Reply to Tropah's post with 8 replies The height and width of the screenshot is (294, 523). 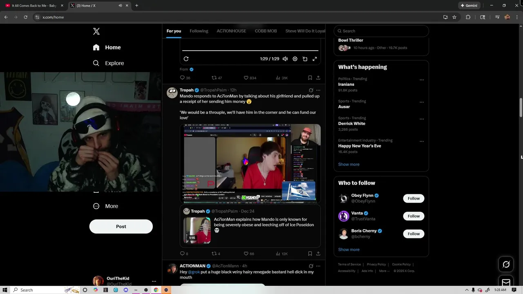(x=184, y=254)
